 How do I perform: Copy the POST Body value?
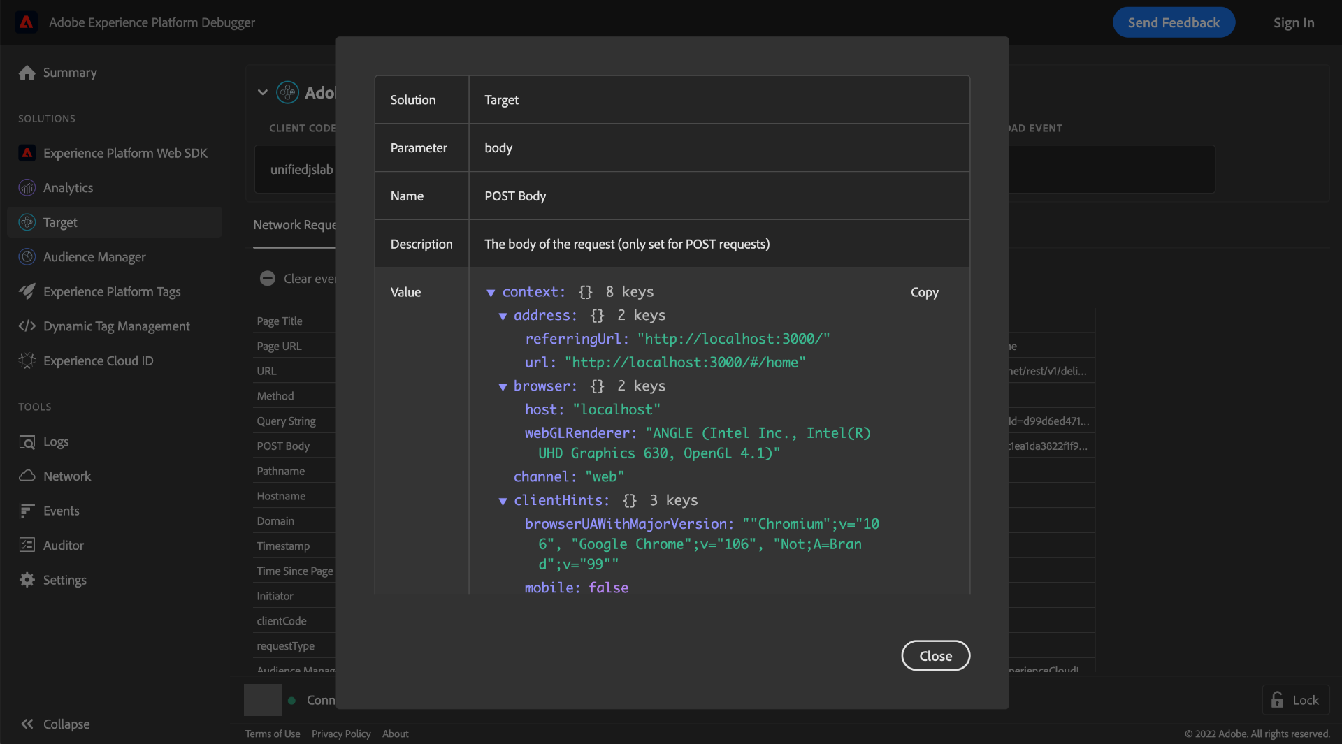924,292
